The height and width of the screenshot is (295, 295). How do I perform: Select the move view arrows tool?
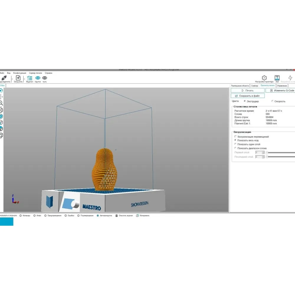(1, 97)
